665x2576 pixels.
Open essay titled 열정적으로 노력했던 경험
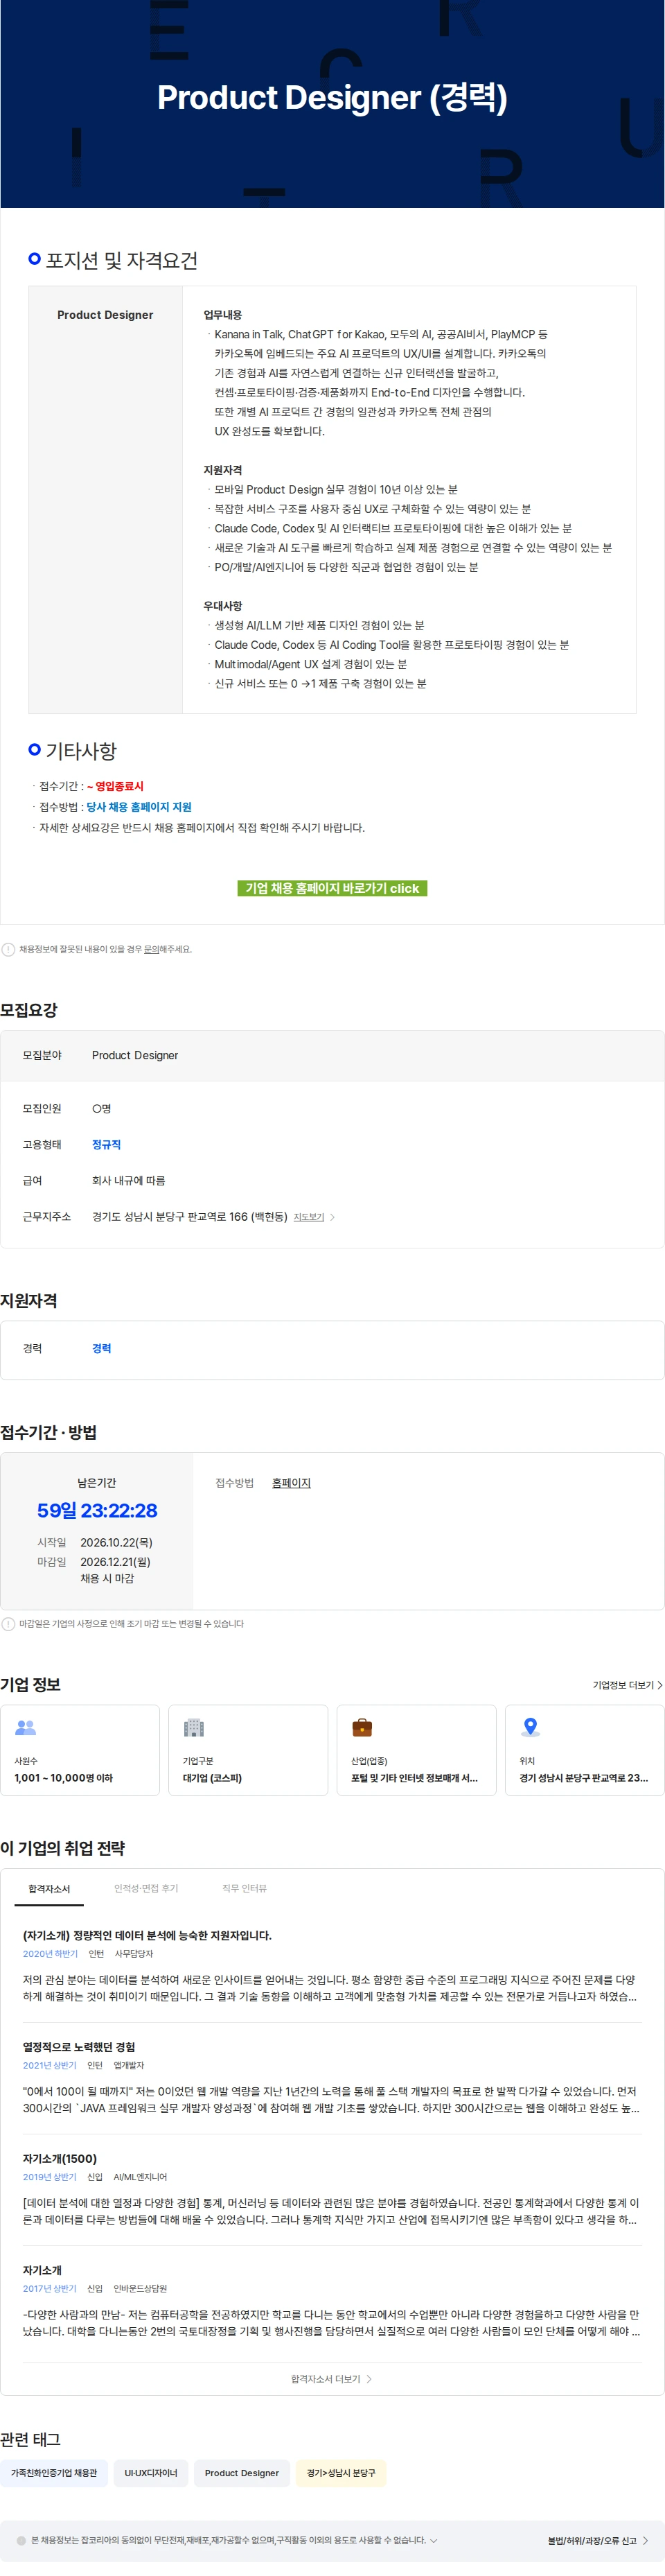(x=79, y=2047)
